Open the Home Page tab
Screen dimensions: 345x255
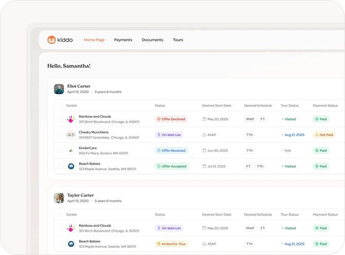pyautogui.click(x=94, y=40)
